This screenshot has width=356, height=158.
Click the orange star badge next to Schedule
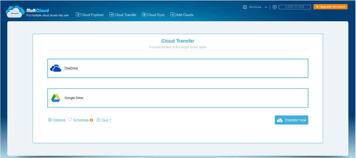(x=91, y=120)
